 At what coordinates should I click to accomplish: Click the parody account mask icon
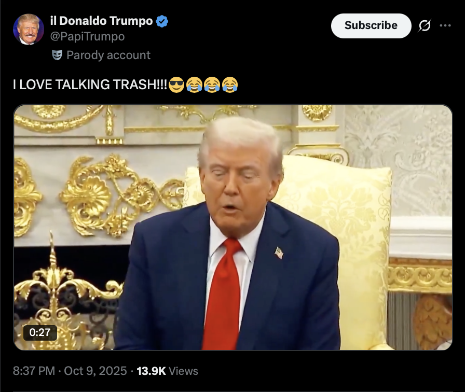click(x=57, y=55)
